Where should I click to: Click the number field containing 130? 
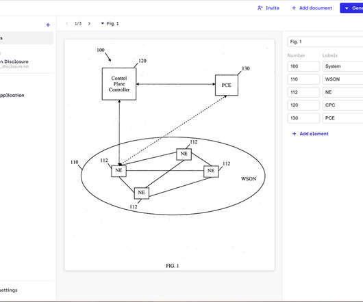click(303, 118)
